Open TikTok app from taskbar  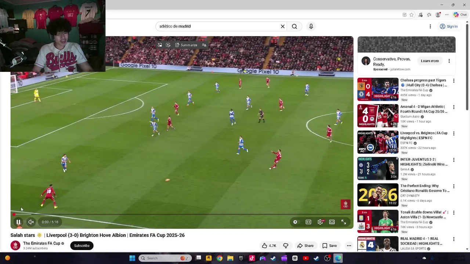pos(252,258)
